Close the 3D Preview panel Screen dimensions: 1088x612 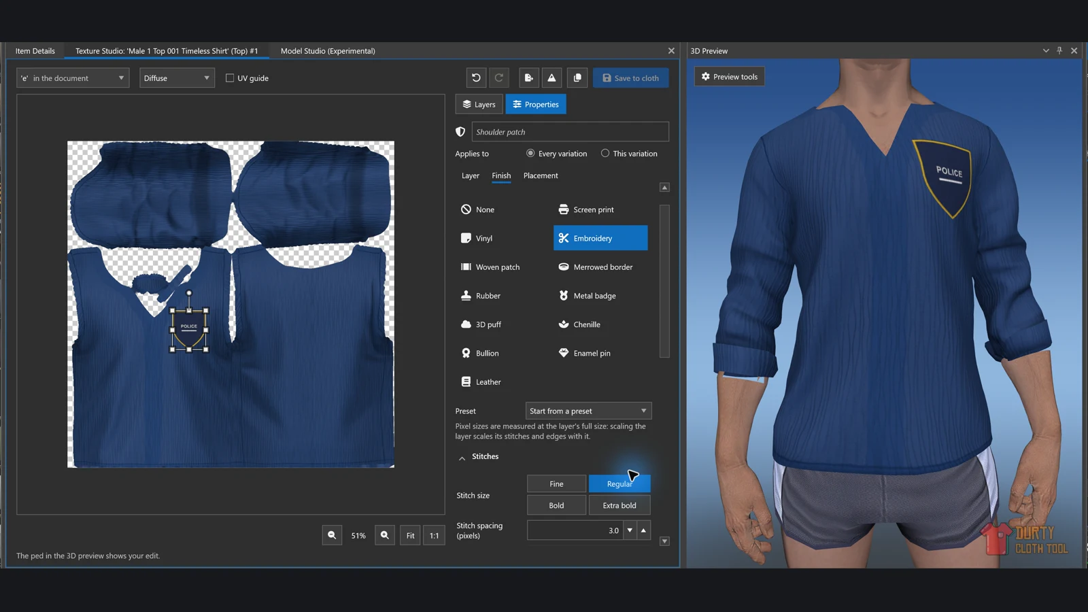click(x=1074, y=51)
